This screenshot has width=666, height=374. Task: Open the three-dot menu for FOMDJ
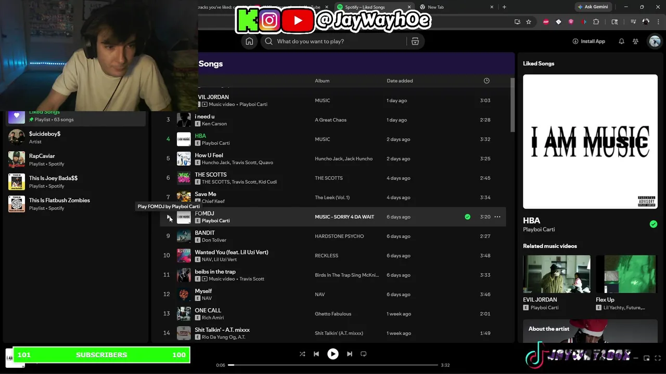[497, 217]
